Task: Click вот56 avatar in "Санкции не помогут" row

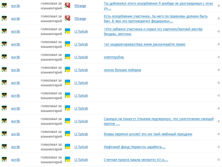Action: click(4, 121)
